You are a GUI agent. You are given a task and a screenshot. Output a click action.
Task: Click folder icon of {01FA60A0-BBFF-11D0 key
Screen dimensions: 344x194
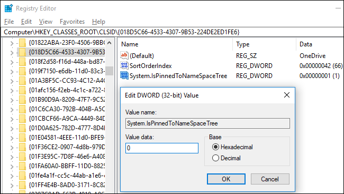tap(22, 166)
